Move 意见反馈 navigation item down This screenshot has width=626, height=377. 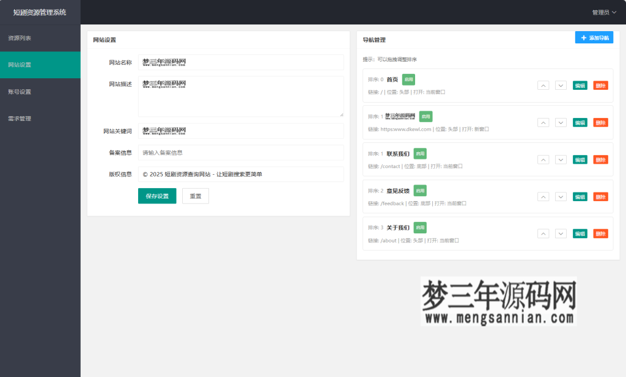coord(561,197)
